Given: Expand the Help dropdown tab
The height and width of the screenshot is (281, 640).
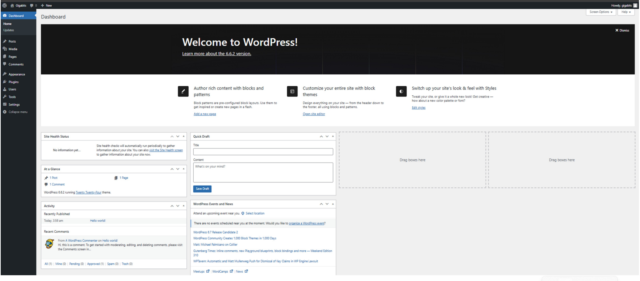Looking at the screenshot, I should pyautogui.click(x=626, y=12).
